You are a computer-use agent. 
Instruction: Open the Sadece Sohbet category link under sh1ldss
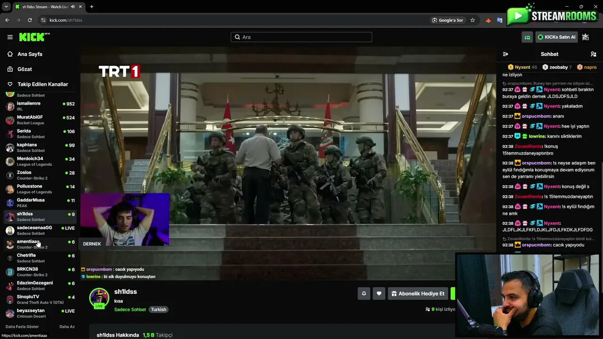(x=130, y=309)
